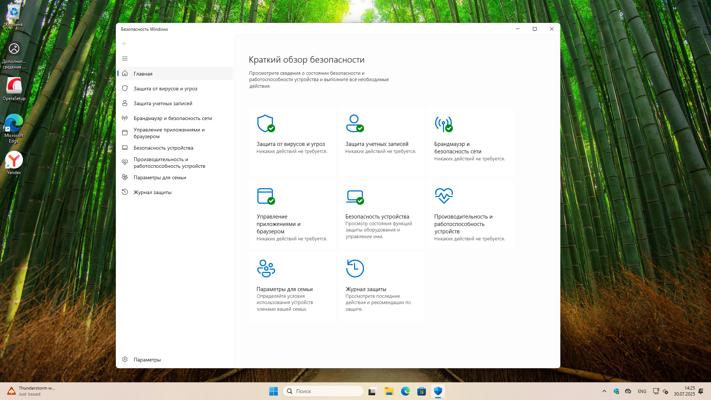Viewport: 711px width, 400px height.
Task: Open the device security laptop tile icon
Action: pyautogui.click(x=354, y=196)
